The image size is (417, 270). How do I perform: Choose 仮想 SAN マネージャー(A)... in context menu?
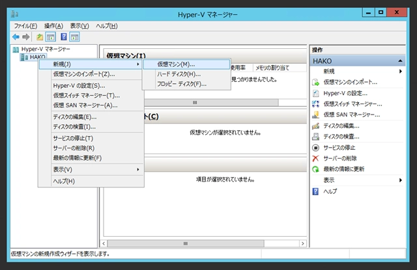tap(91, 105)
